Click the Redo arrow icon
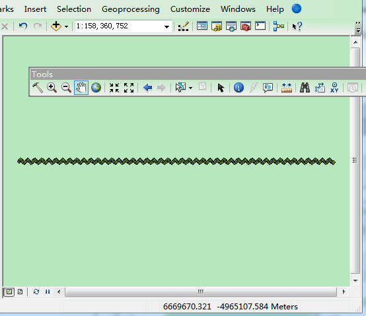Image resolution: width=366 pixels, height=316 pixels. pyautogui.click(x=38, y=26)
